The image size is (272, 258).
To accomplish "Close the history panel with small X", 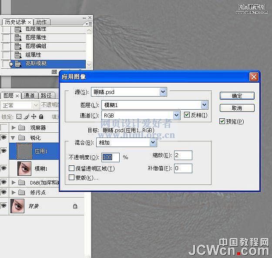I will (90, 17).
